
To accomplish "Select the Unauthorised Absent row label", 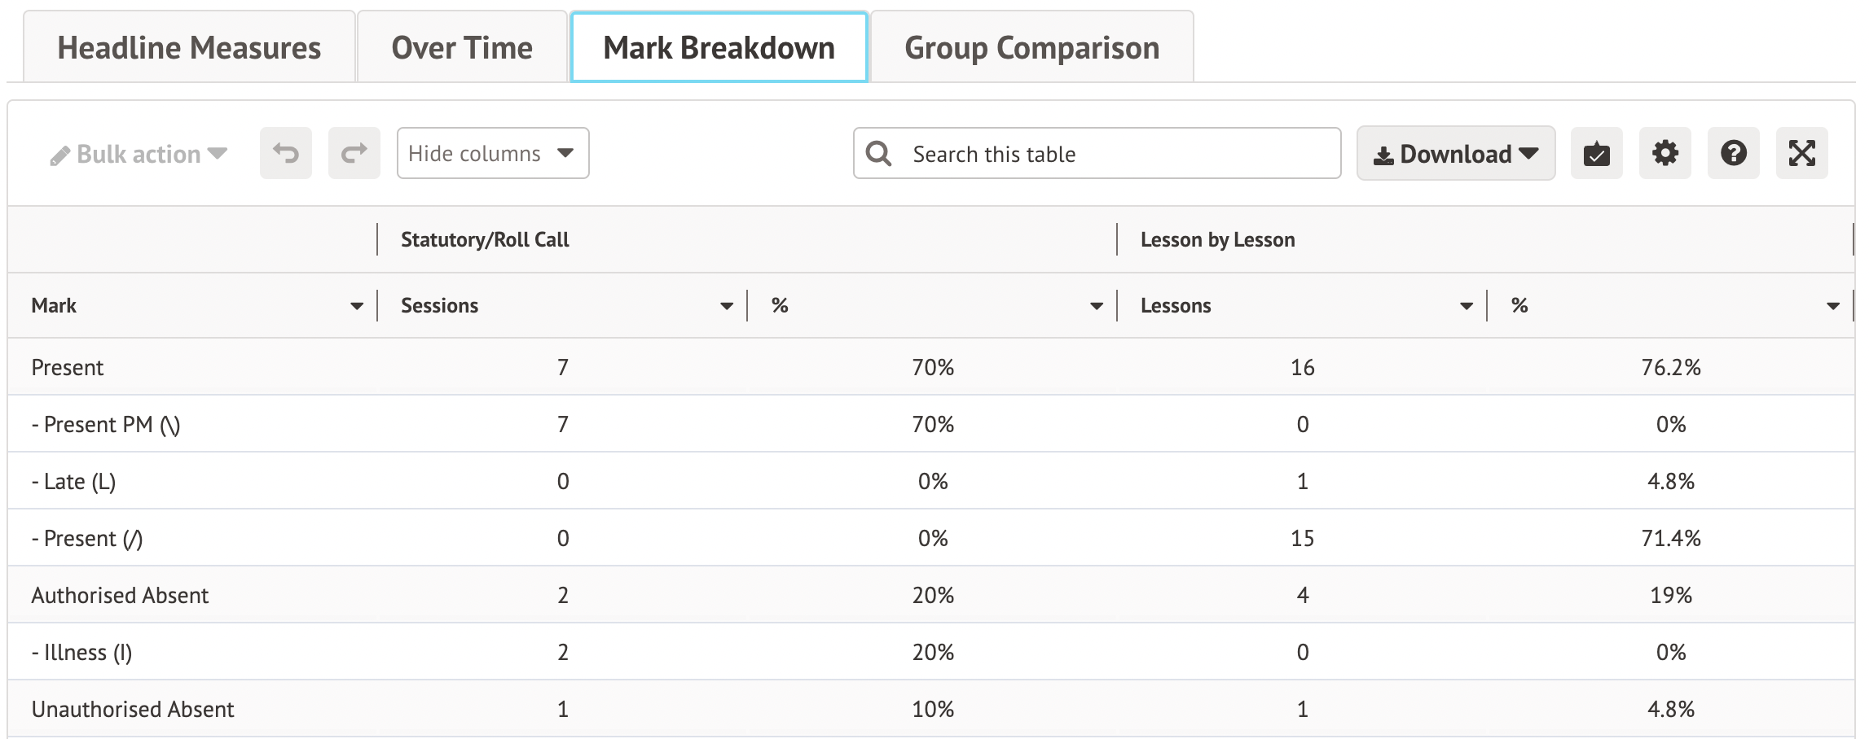I will pos(133,709).
